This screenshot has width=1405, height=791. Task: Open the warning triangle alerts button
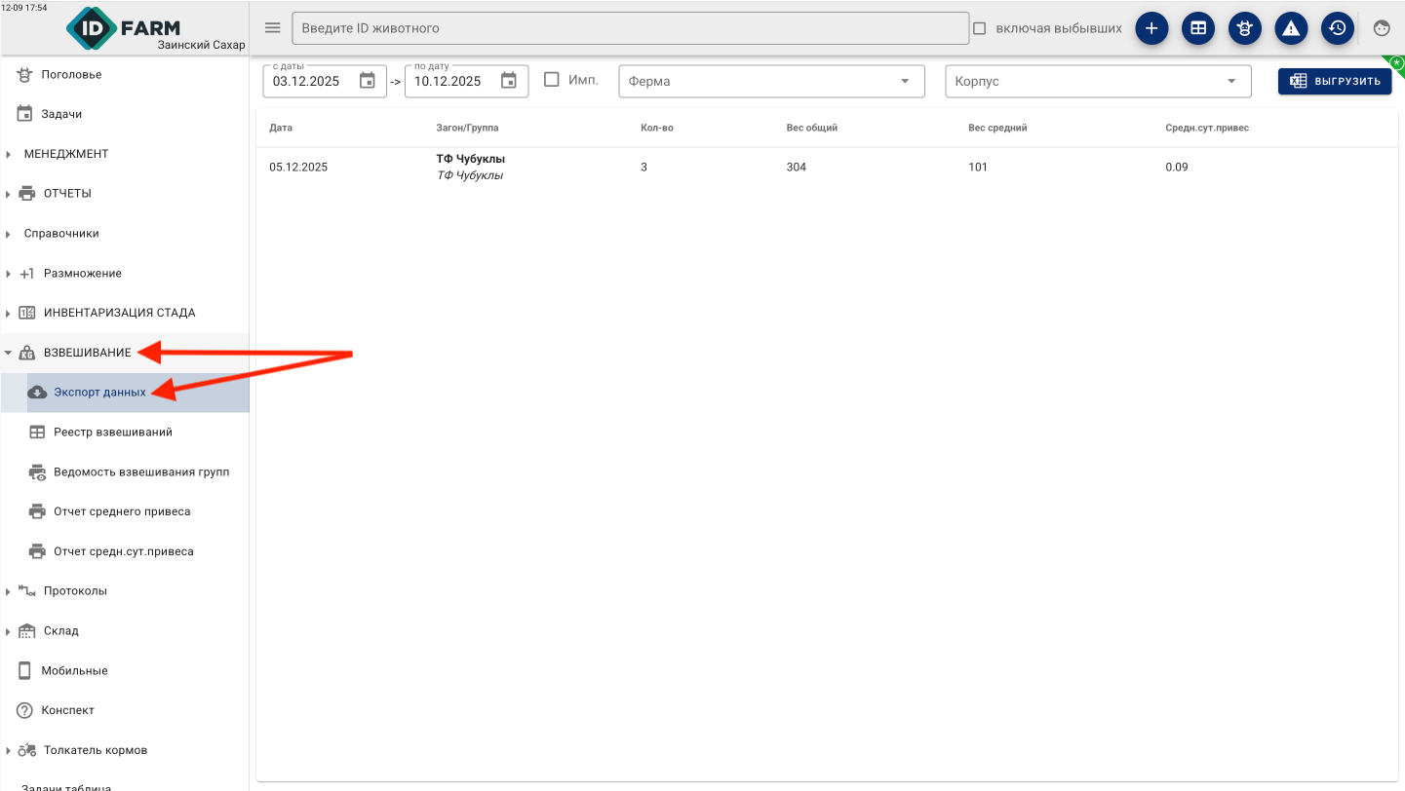click(1291, 28)
